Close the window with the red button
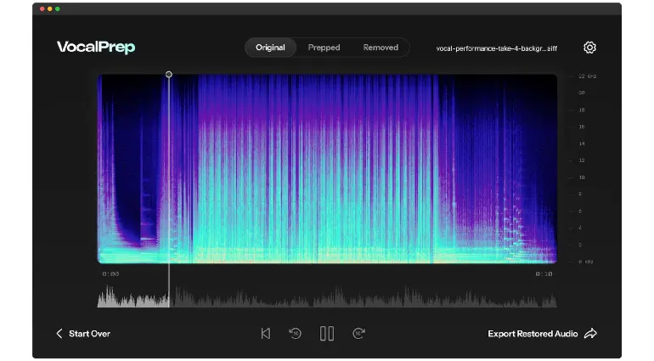 42,8
